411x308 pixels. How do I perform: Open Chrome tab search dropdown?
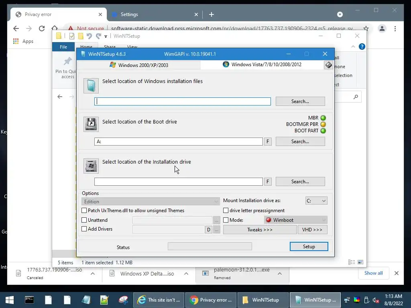pyautogui.click(x=340, y=14)
